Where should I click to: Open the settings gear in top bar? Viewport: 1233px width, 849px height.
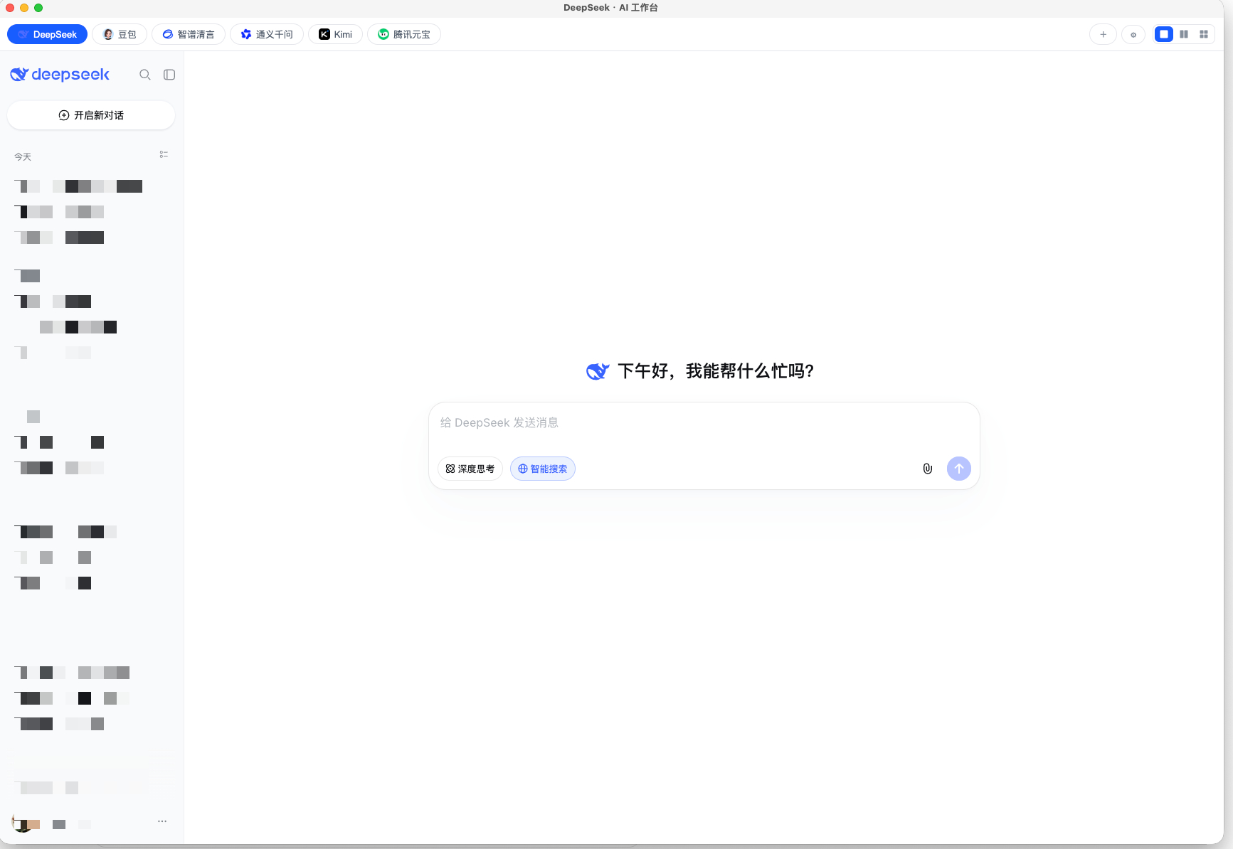tap(1133, 34)
